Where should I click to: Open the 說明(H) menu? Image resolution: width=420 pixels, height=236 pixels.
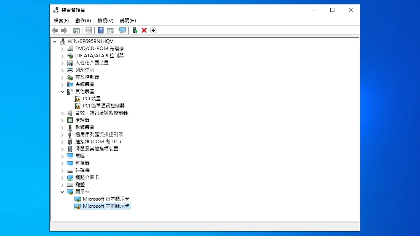click(128, 21)
